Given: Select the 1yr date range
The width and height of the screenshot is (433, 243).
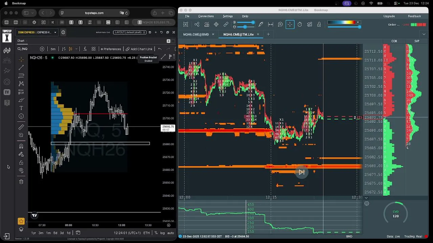Looking at the screenshot, I should 33,233.
